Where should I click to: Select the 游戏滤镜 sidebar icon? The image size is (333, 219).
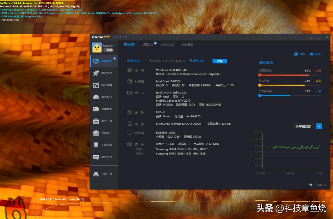point(96,85)
